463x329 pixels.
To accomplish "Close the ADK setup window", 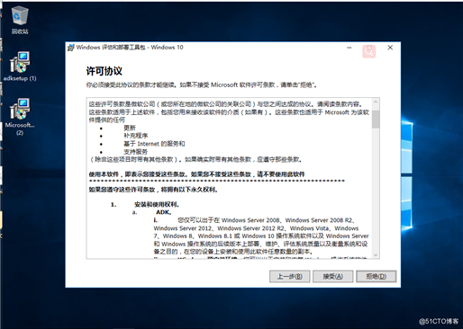I will (x=390, y=48).
